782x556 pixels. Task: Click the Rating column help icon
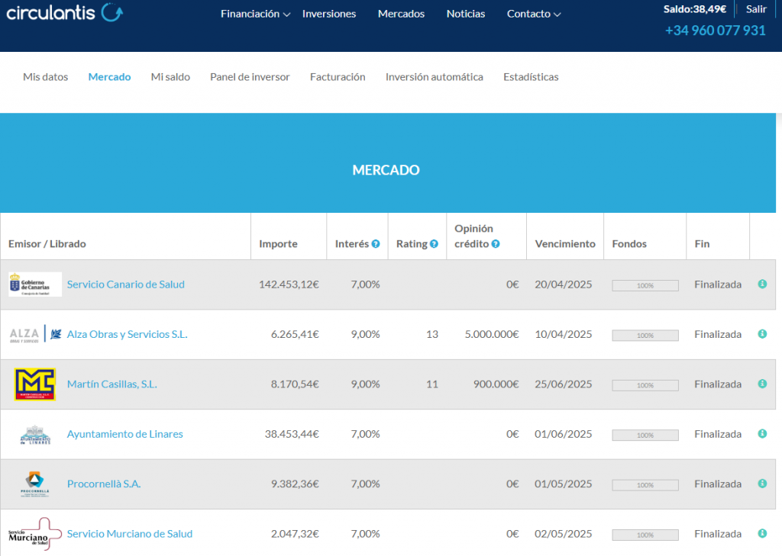point(434,244)
